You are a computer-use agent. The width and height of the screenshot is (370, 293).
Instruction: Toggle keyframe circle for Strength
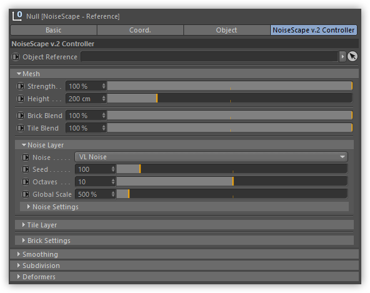(x=21, y=86)
